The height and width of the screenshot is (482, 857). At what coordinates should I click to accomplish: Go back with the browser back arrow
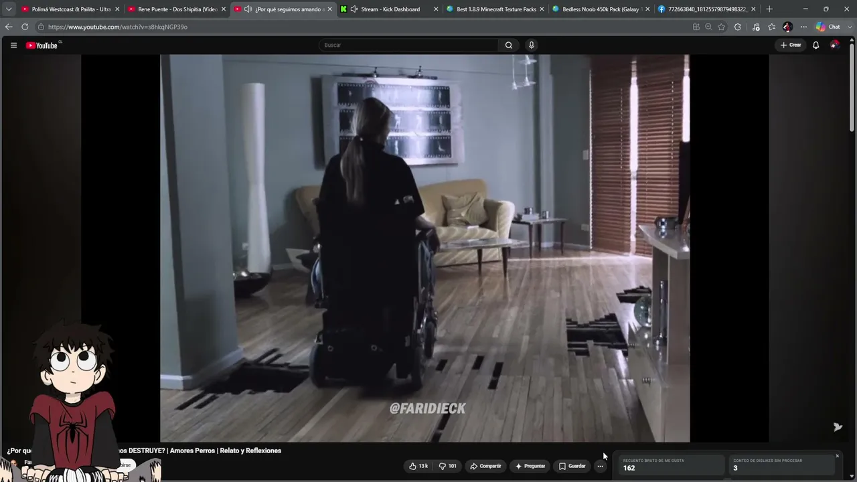9,27
